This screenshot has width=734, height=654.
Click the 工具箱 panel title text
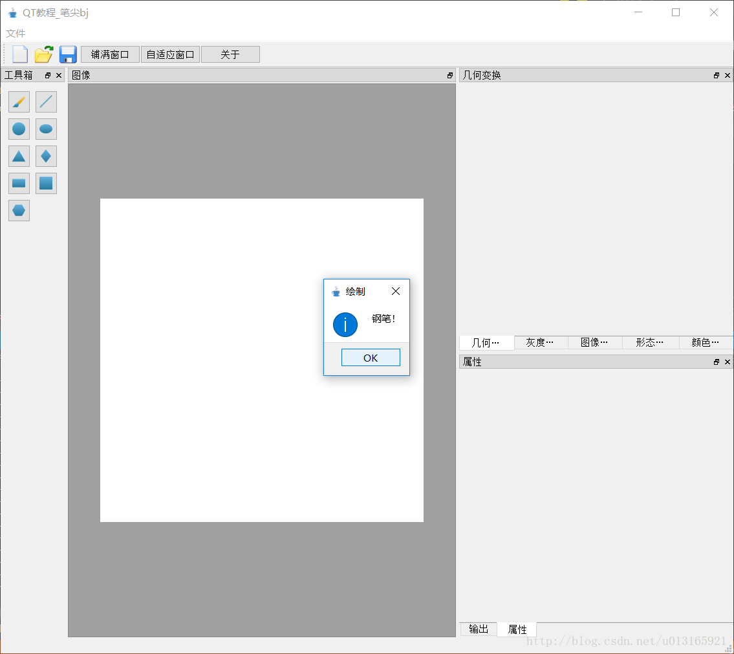pos(18,75)
